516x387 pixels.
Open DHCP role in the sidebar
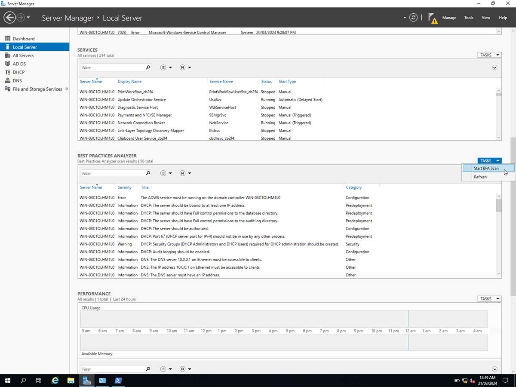pyautogui.click(x=18, y=72)
